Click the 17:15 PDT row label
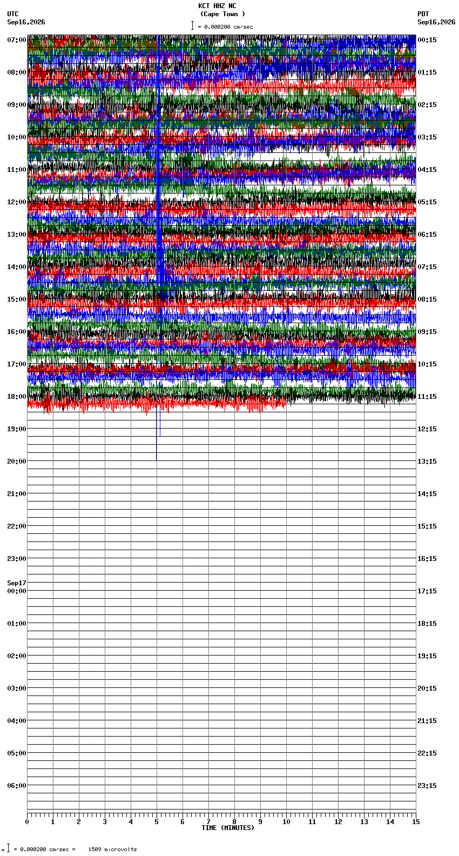The width and height of the screenshot is (459, 856). 427,591
